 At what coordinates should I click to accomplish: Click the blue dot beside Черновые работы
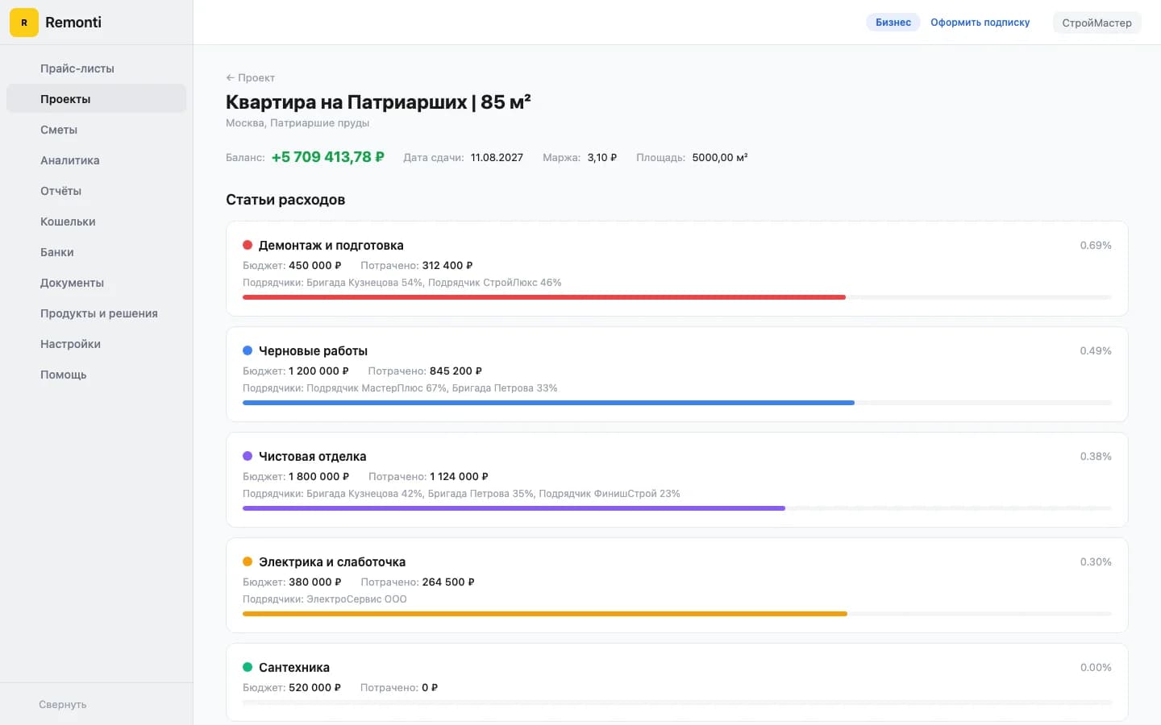(248, 350)
